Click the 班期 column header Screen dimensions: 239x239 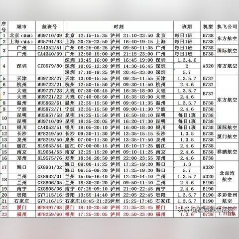click(187, 26)
